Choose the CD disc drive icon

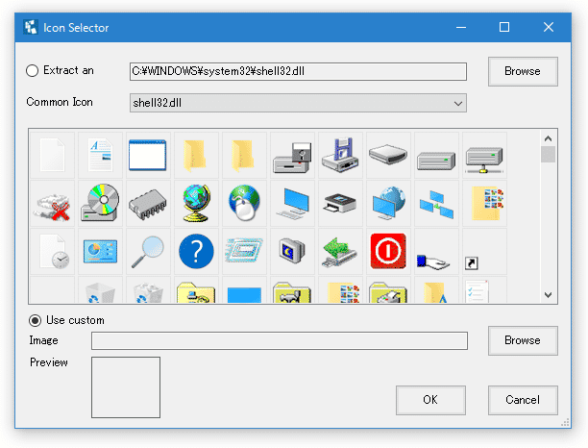(100, 203)
